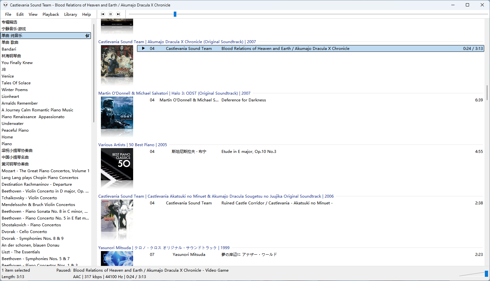490x281 pixels.
Task: Open A Journey Calm Romantic Piano Music playlist
Action: (45, 110)
